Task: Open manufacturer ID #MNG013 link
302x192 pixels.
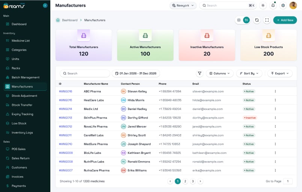Action: coord(65,118)
